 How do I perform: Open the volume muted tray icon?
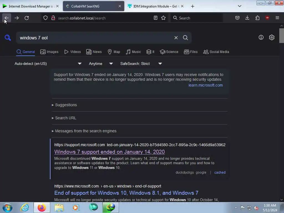point(256,208)
